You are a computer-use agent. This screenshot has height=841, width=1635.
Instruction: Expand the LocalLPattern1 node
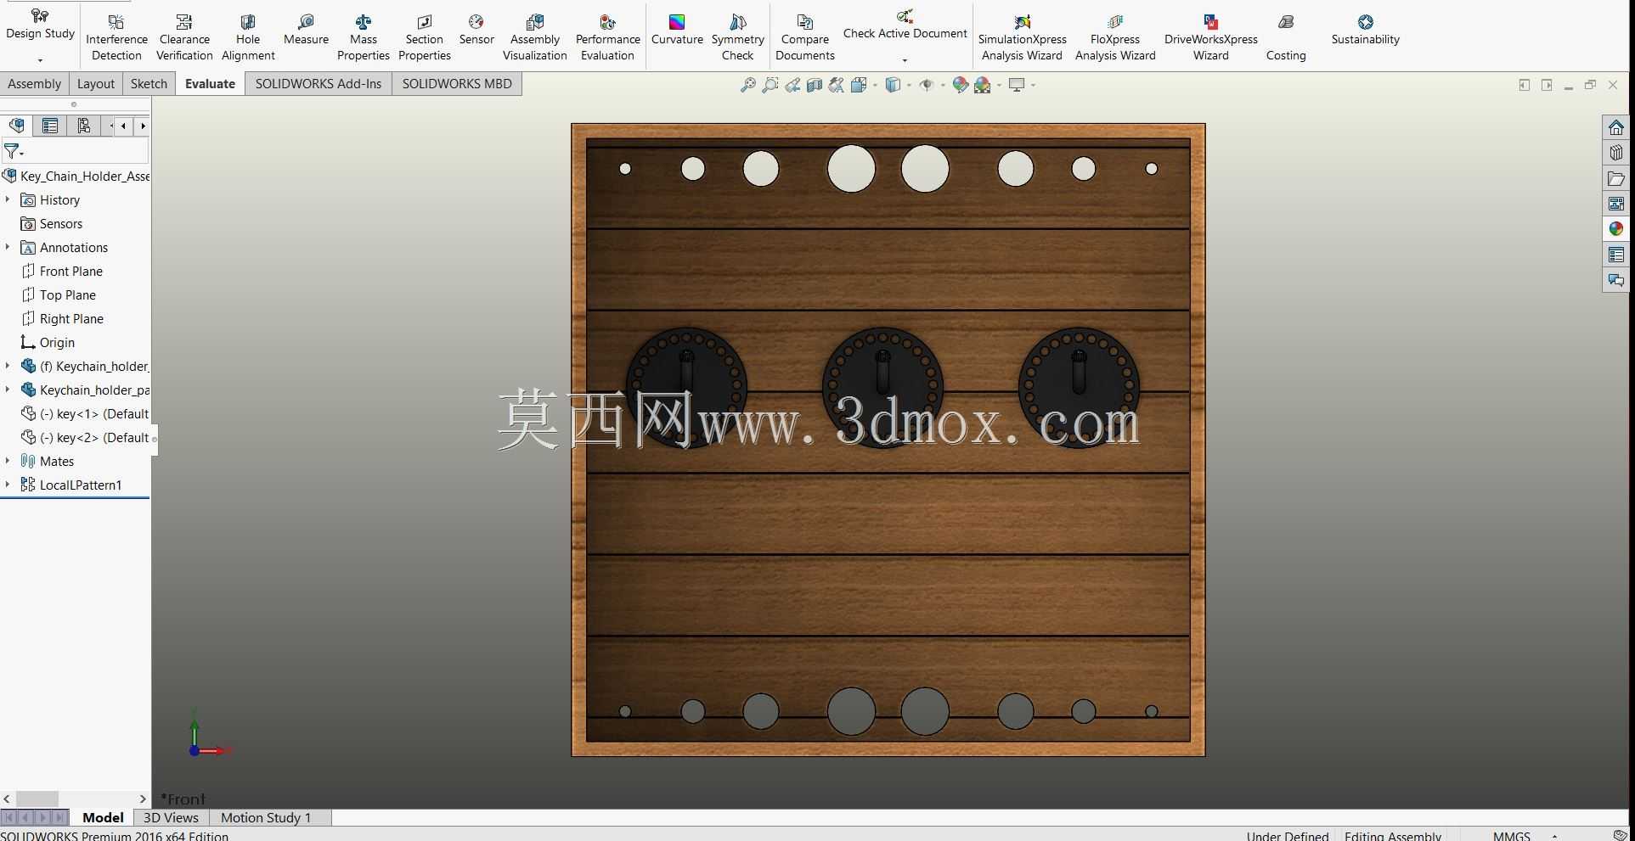click(8, 485)
